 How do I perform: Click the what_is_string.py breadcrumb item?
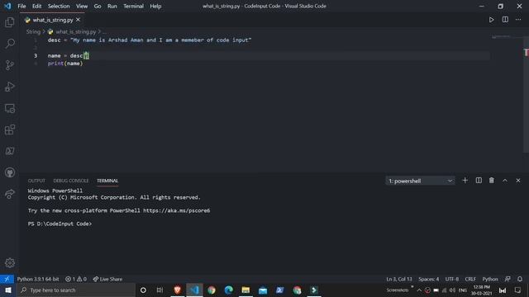[76, 31]
